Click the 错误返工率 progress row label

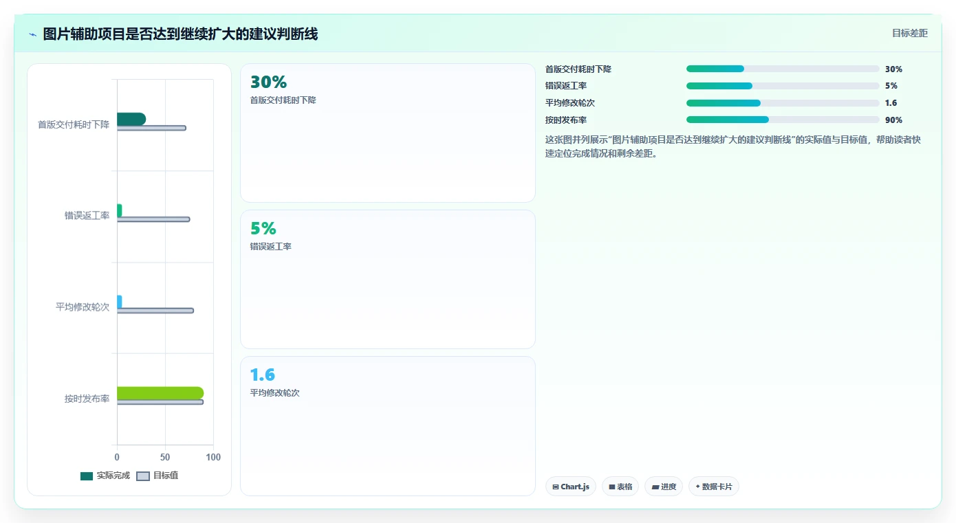566,86
